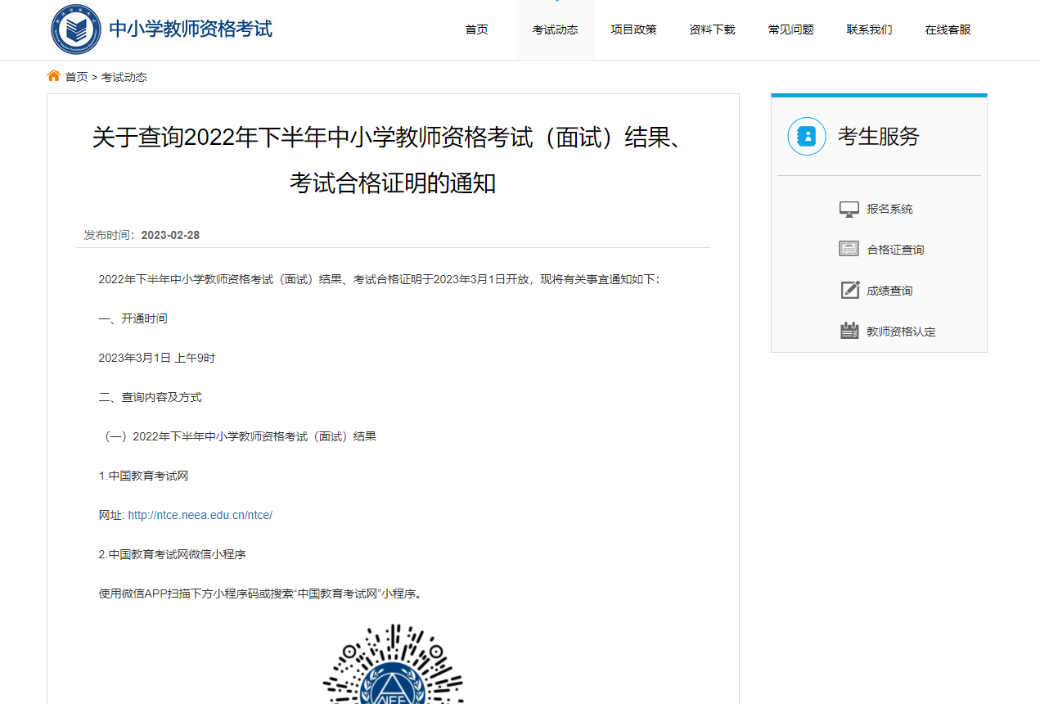Open the 首页 navigation menu item
Screen dimensions: 1040x704
click(476, 29)
